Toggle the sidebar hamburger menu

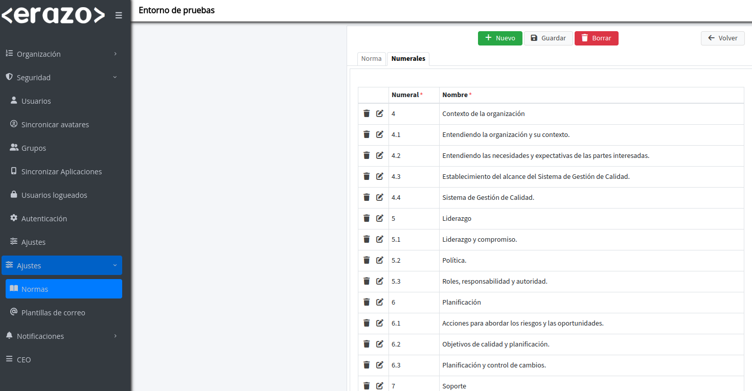(119, 15)
